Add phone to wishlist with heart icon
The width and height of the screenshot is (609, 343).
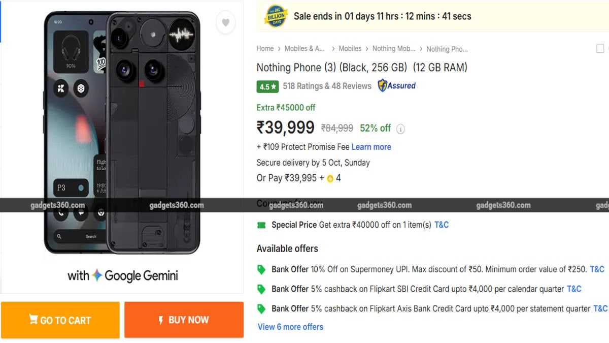tap(225, 22)
